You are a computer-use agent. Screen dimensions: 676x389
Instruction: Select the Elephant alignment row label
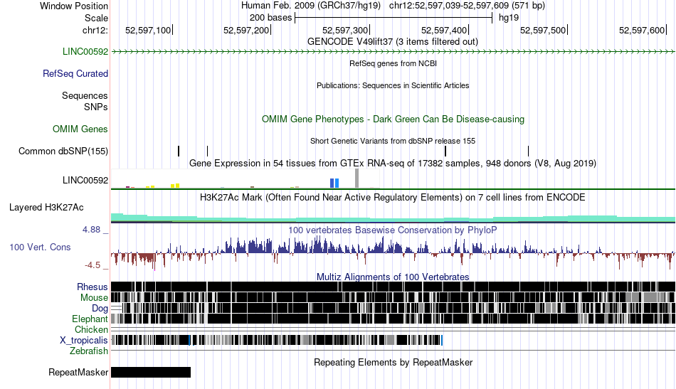[90, 319]
